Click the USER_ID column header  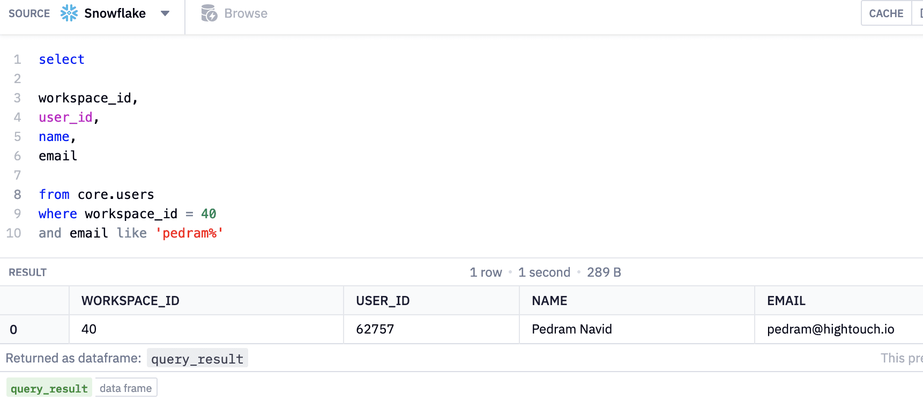click(x=383, y=301)
